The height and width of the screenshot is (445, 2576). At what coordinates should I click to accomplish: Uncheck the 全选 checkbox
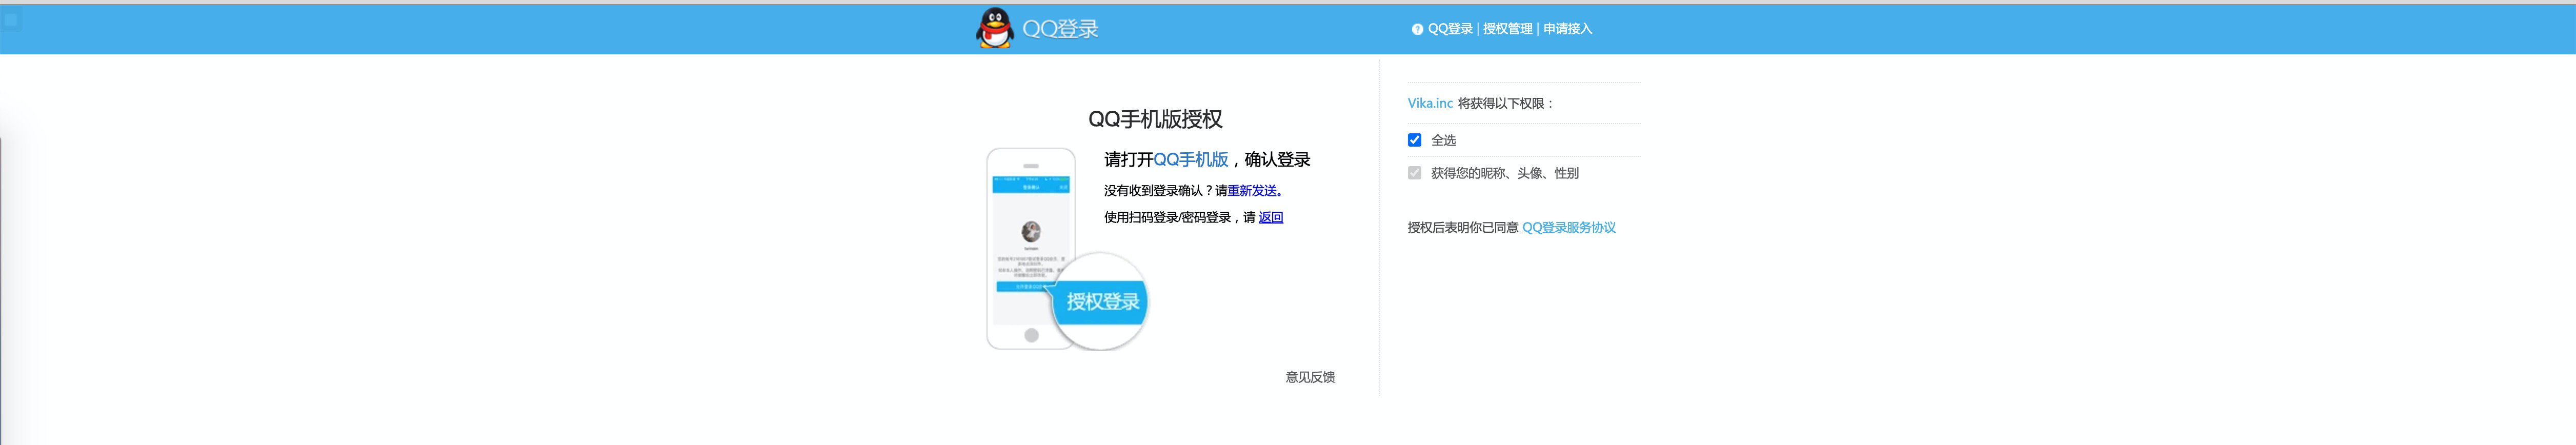[1414, 140]
